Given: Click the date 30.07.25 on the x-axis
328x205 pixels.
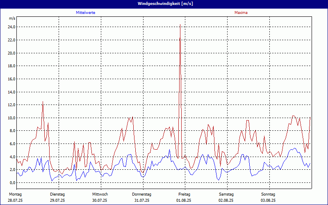Looking at the screenshot, I should 100,200.
